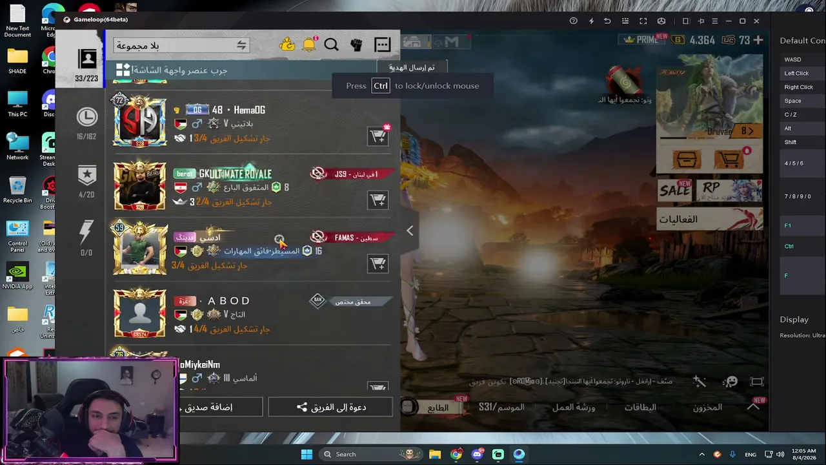This screenshot has width=826, height=465.
Task: Open the المخزون inventory tab
Action: (707, 408)
